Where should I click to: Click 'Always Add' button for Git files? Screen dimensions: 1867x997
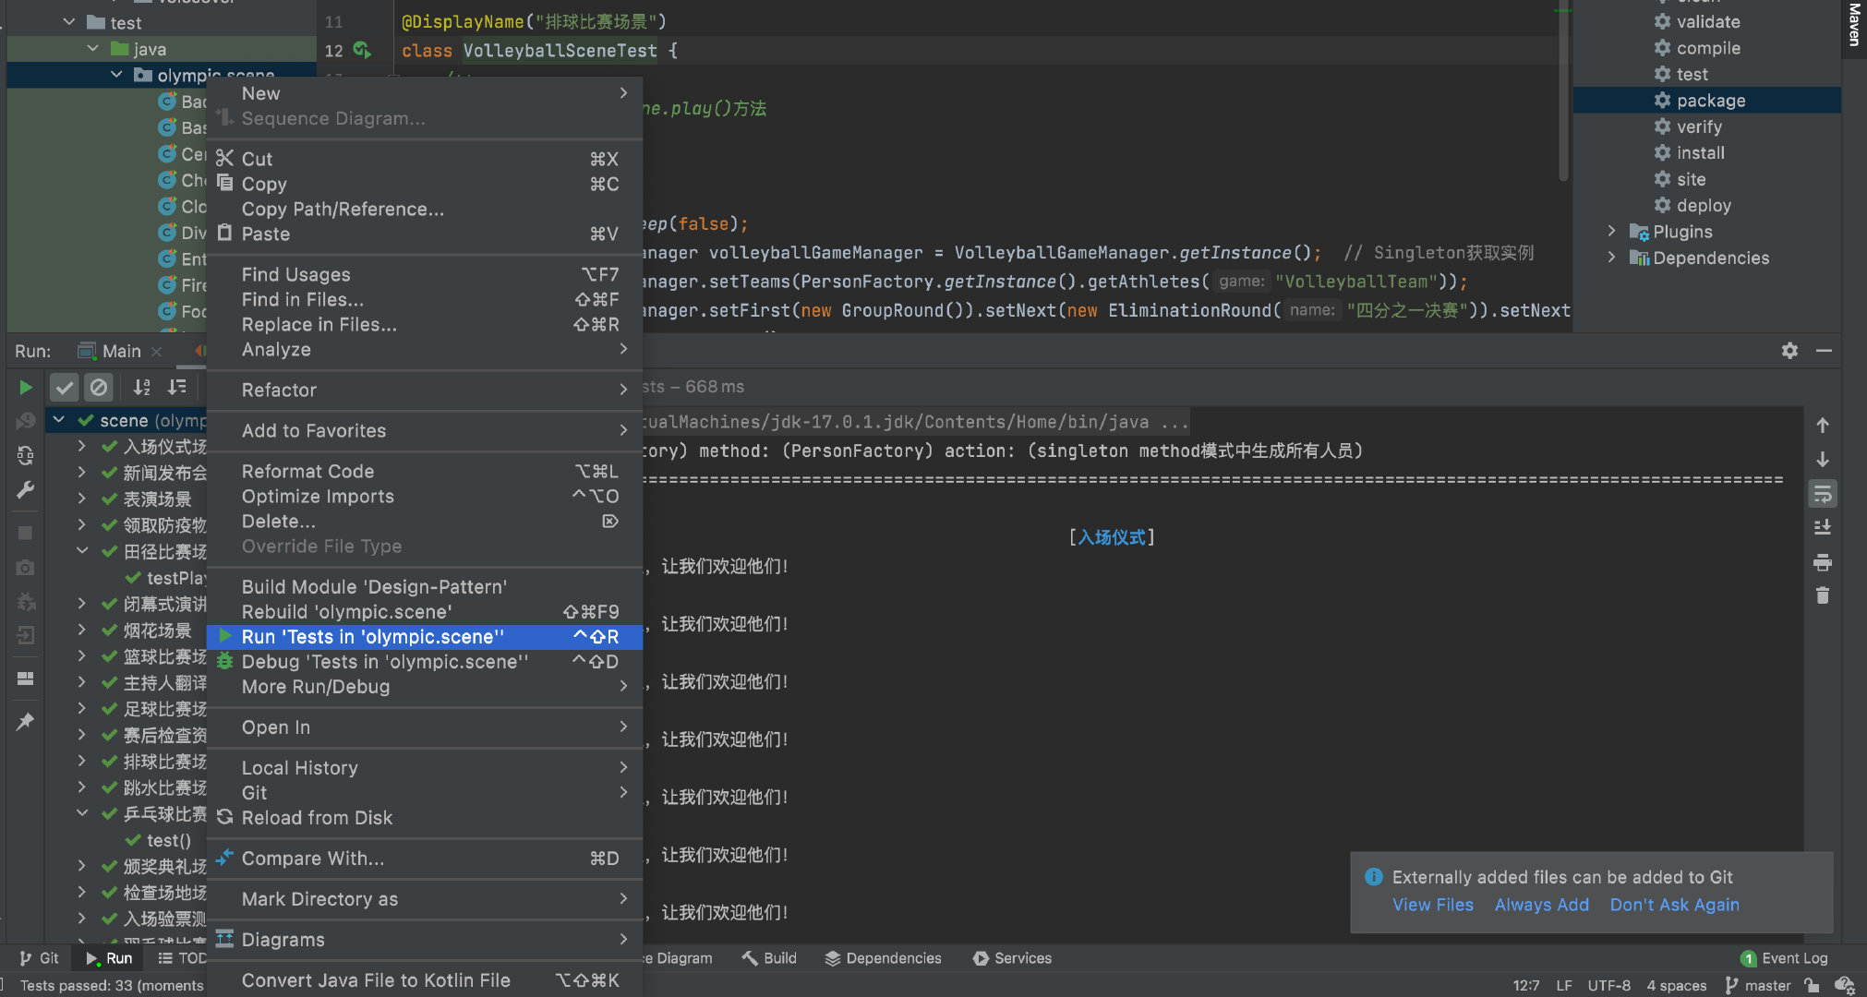pos(1542,905)
